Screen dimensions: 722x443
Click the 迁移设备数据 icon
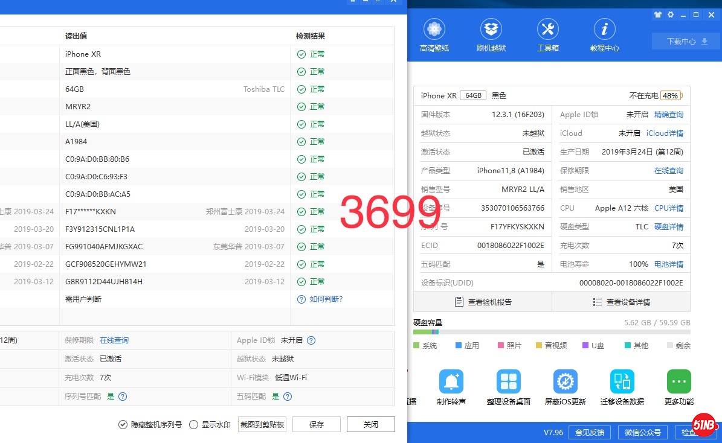click(622, 382)
